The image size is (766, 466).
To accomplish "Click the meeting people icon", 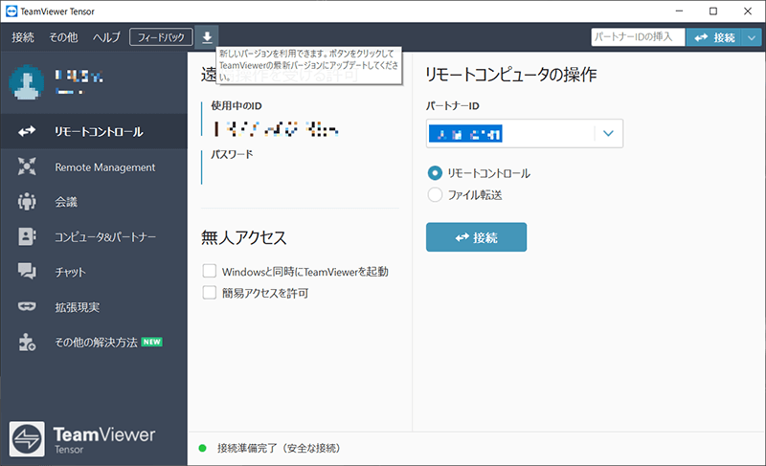I will click(27, 202).
